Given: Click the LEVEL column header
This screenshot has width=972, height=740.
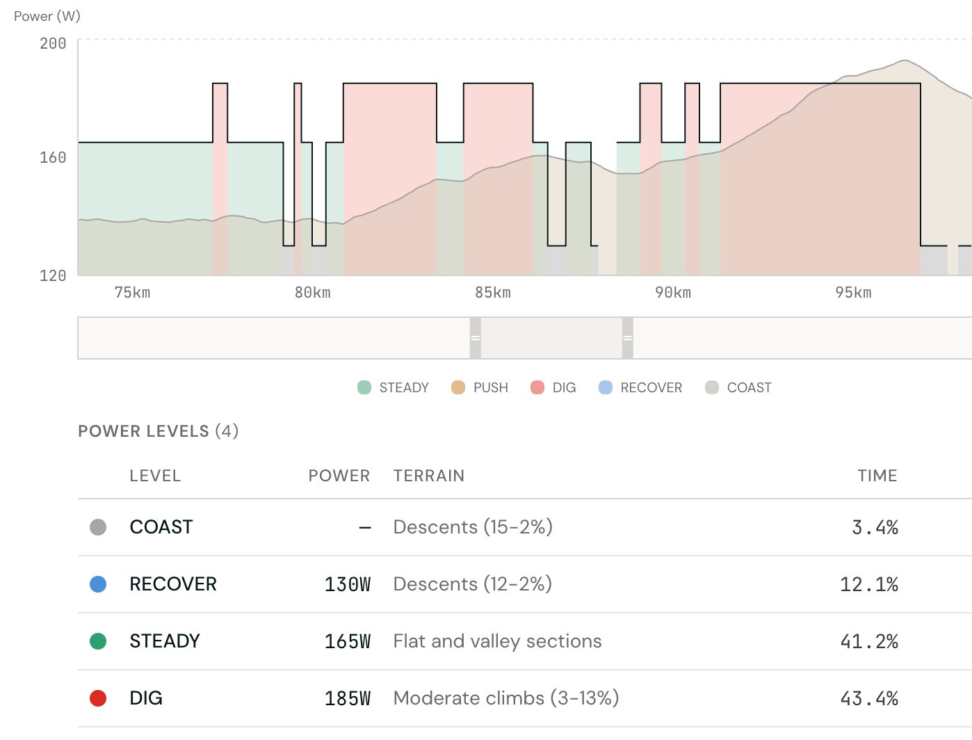Looking at the screenshot, I should 155,476.
